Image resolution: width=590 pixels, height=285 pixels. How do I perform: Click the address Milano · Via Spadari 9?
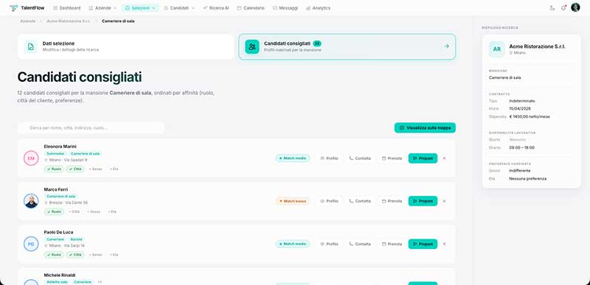pyautogui.click(x=68, y=160)
